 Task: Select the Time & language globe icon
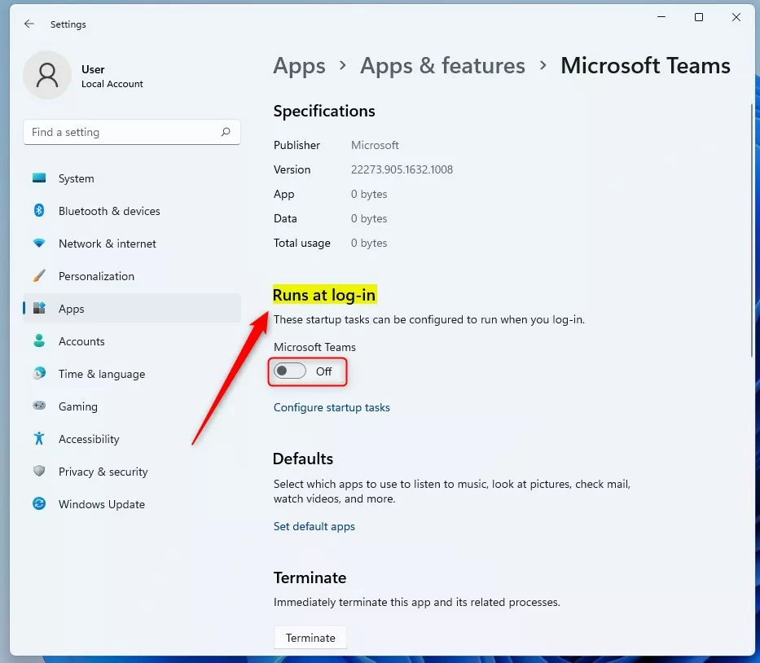click(x=39, y=374)
